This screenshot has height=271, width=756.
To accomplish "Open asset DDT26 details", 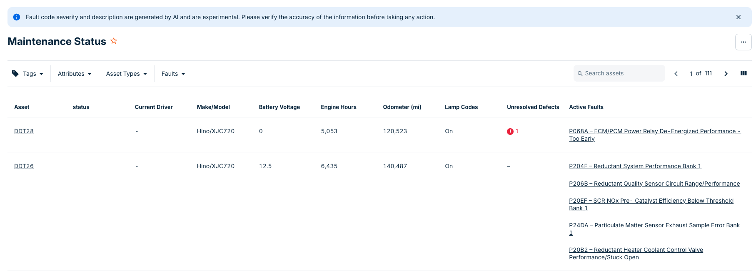I will pos(24,166).
